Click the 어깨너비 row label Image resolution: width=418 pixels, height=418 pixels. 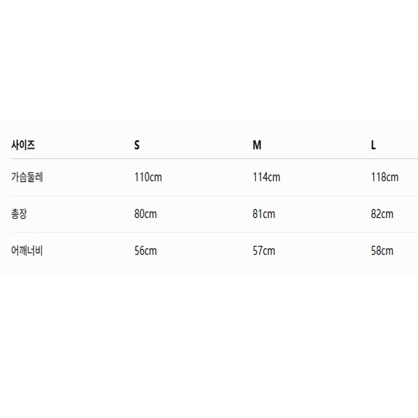point(27,251)
